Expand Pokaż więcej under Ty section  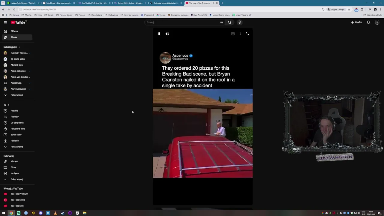click(16, 147)
